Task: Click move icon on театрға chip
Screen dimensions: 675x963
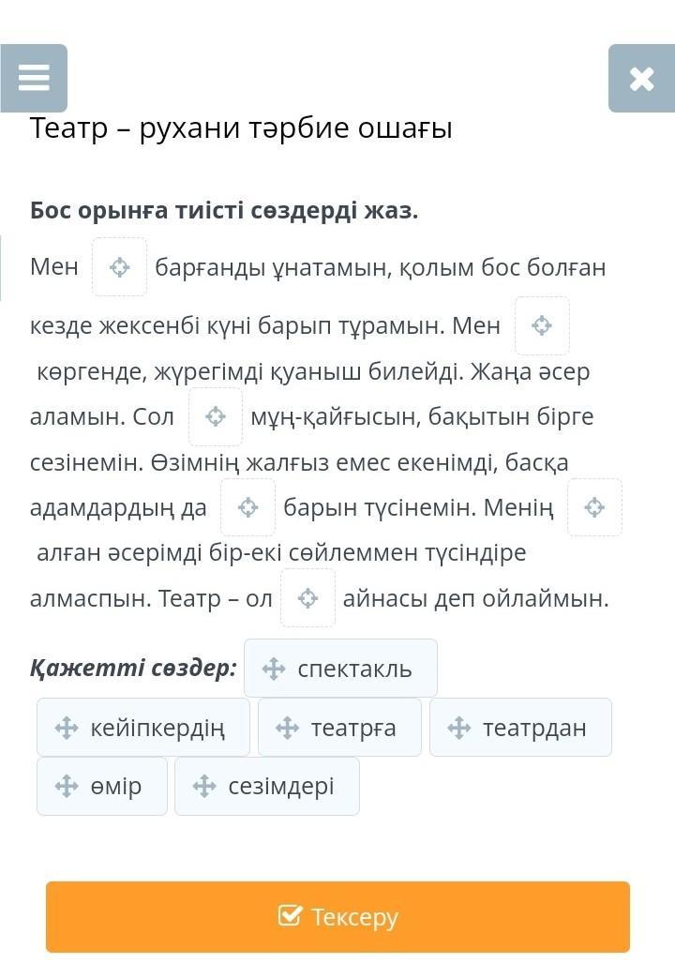Action: [x=287, y=728]
